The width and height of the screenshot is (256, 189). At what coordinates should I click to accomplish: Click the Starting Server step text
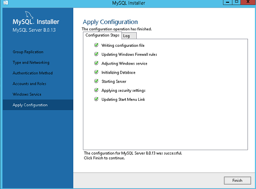pos(114,82)
